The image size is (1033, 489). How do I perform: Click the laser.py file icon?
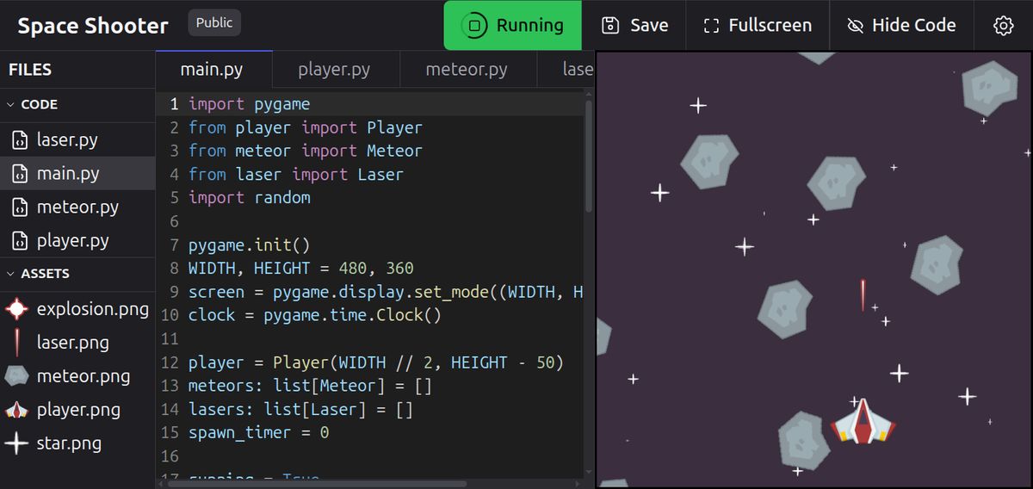pos(20,139)
